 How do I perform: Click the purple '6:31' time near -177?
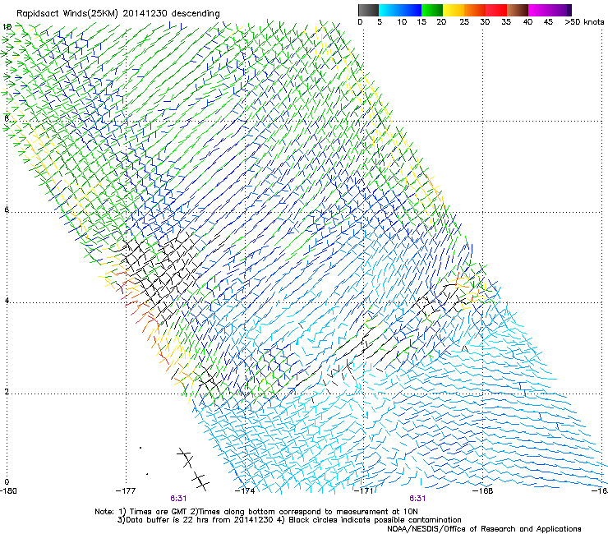[178, 499]
